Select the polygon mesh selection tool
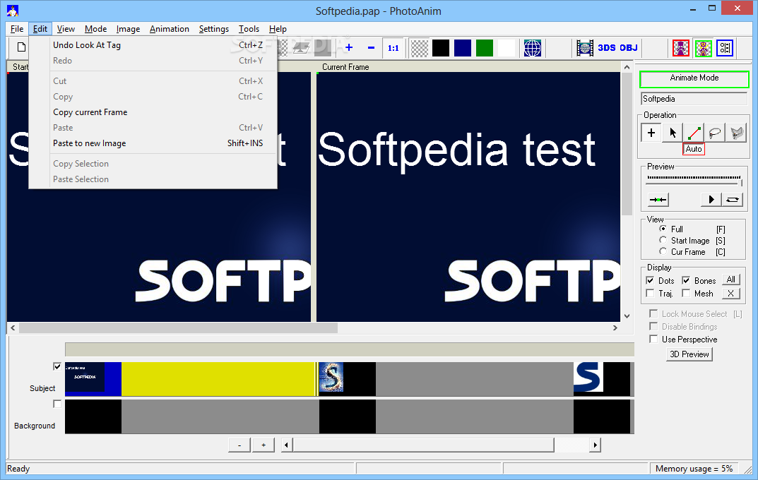The width and height of the screenshot is (758, 480). 736,132
